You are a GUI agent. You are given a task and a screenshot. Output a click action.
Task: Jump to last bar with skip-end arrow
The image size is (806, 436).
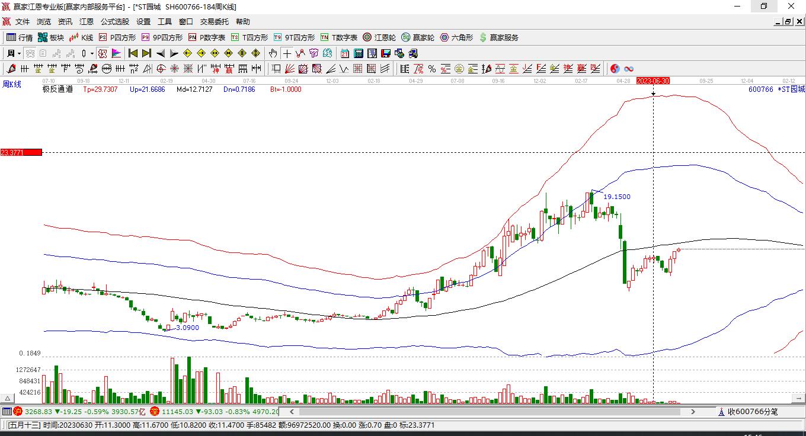pos(147,53)
